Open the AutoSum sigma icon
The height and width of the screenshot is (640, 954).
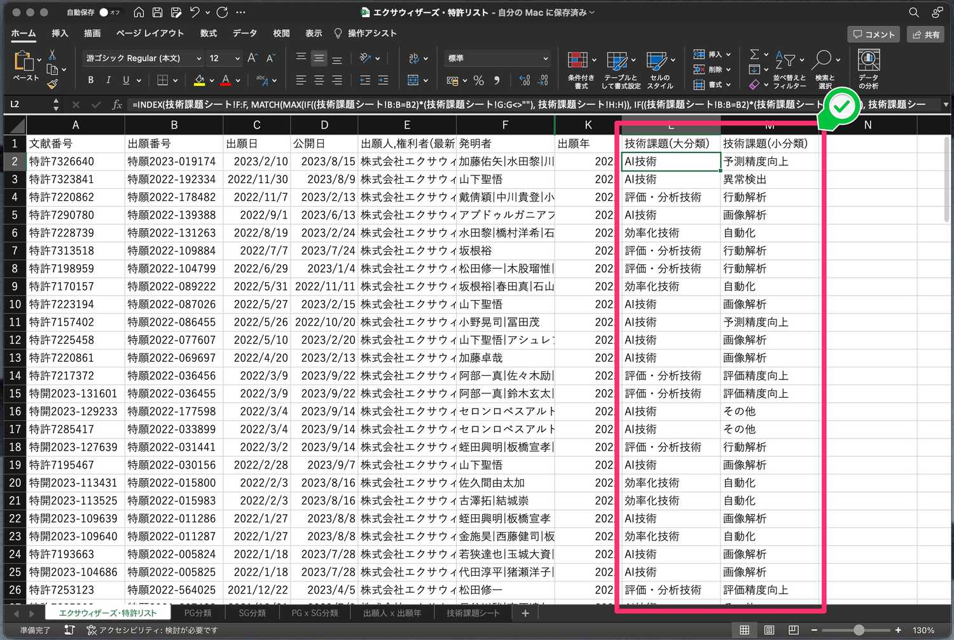click(x=754, y=55)
